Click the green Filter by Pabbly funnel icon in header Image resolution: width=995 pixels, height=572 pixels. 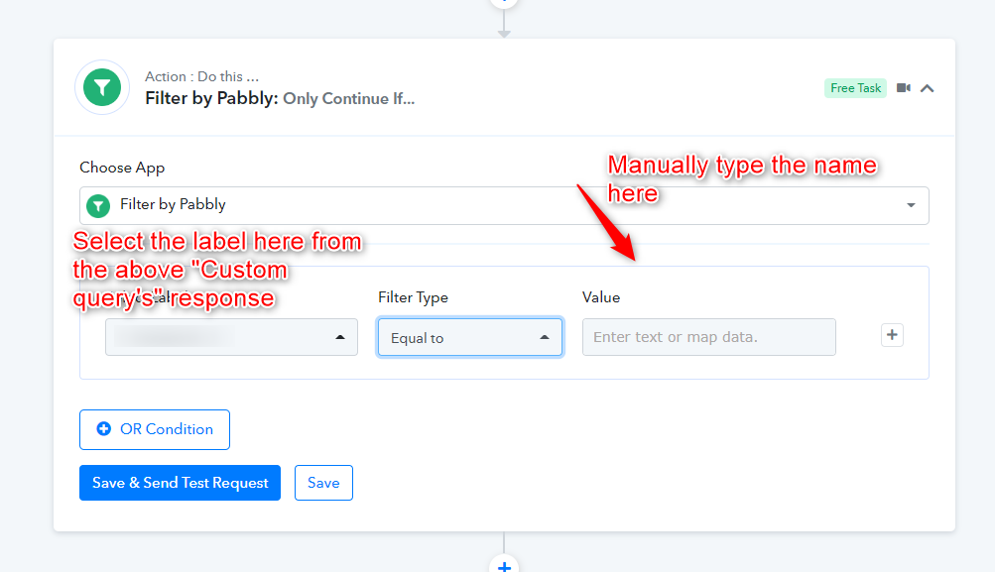[x=102, y=87]
